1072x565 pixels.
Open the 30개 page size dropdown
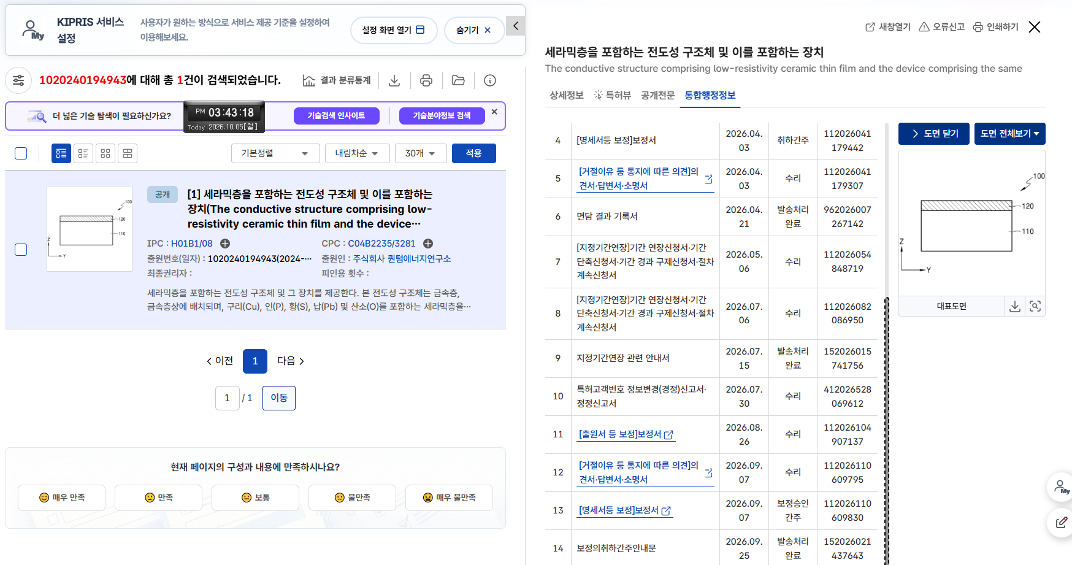click(420, 153)
